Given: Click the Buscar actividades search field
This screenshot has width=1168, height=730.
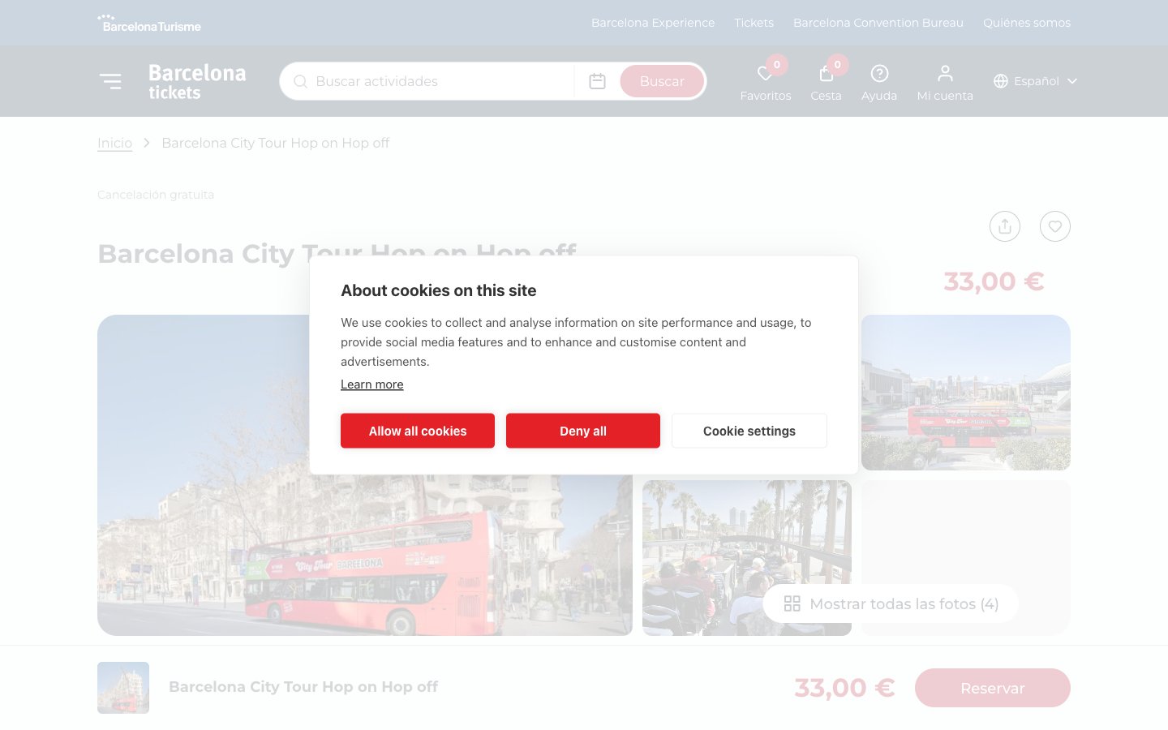Looking at the screenshot, I should point(438,81).
